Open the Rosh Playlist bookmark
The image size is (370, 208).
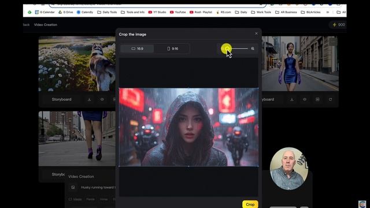click(x=201, y=12)
